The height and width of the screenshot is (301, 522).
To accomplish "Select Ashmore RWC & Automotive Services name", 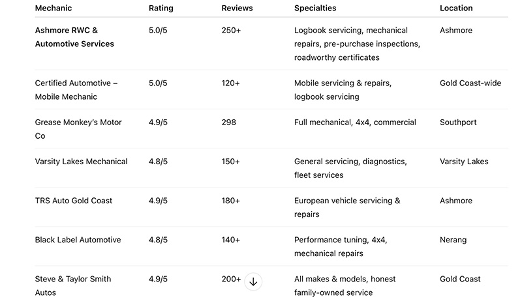I will click(x=74, y=37).
